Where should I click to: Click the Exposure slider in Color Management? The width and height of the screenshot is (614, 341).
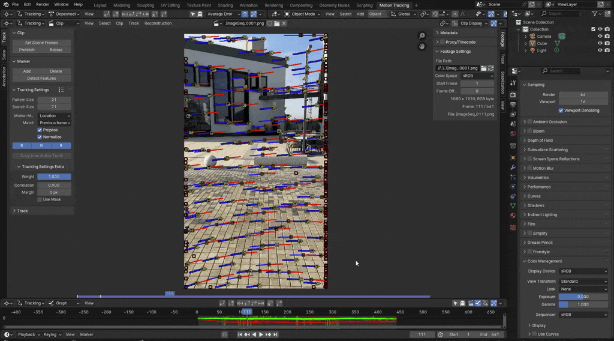[583, 297]
